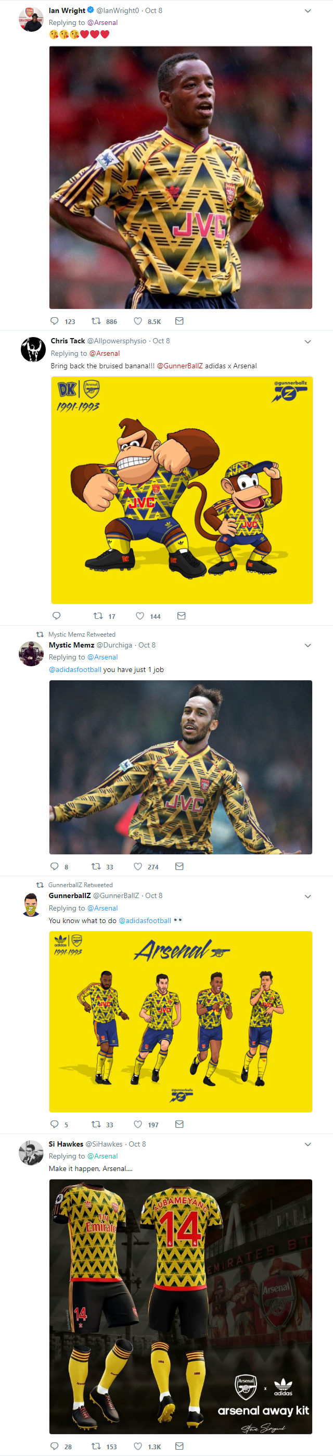This screenshot has height=1456, width=333.
Task: View Si Hawkes's Arsenal away kit image
Action: [x=181, y=1305]
